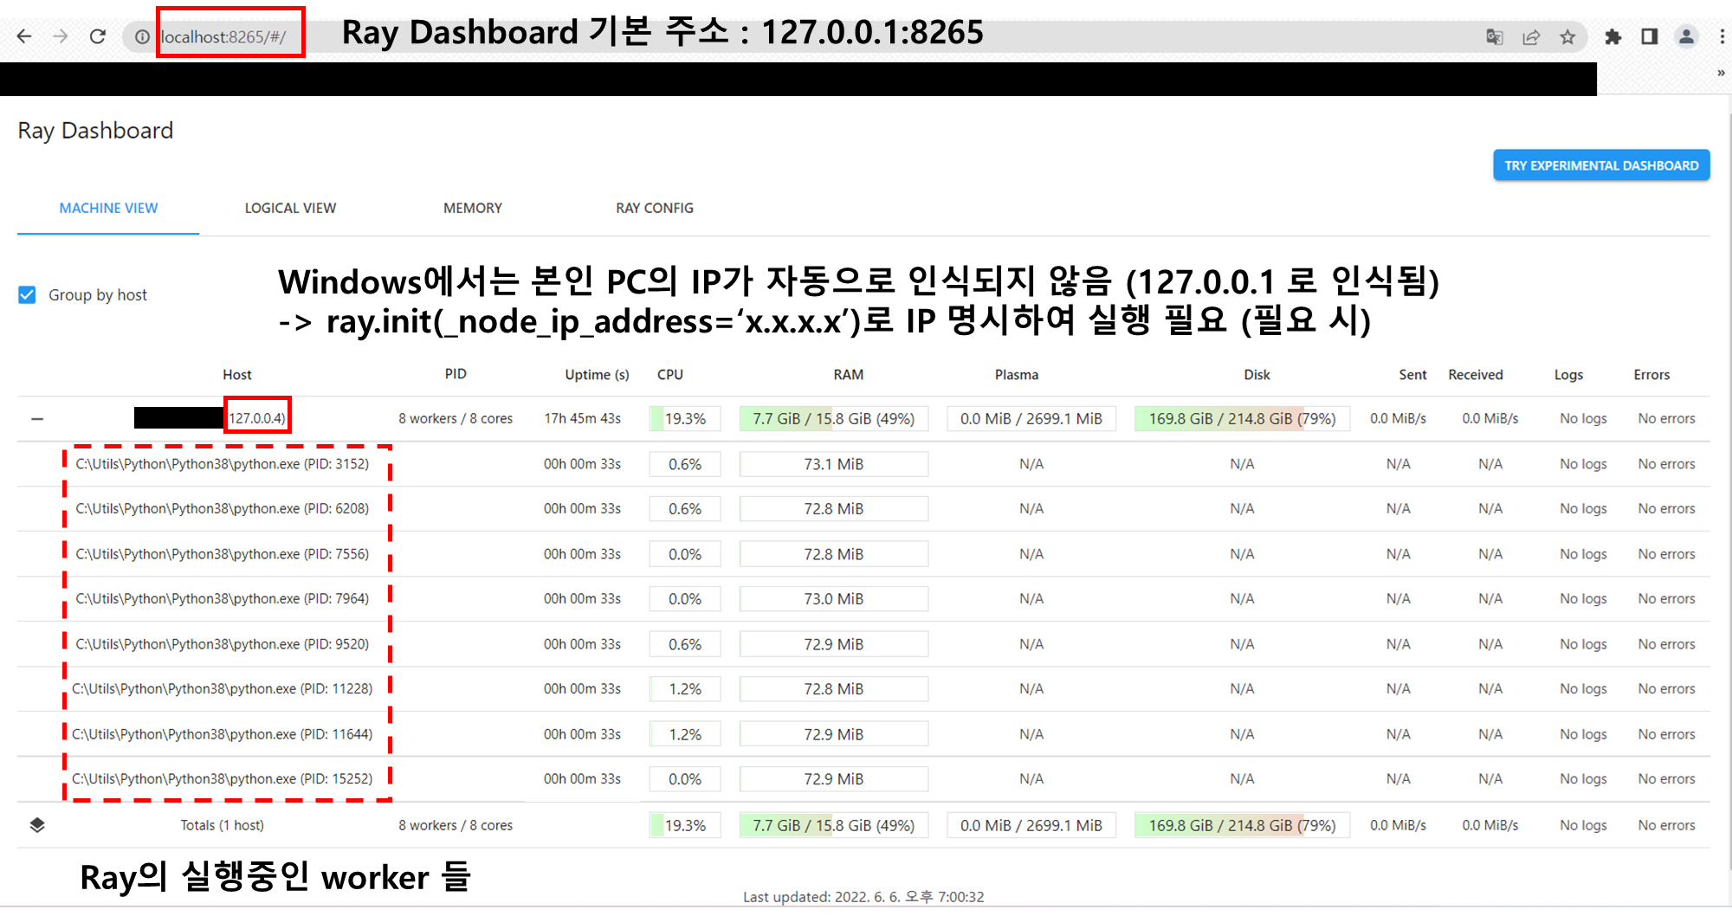This screenshot has height=916, width=1732.
Task: Click No errors in the host row
Action: [1666, 419]
